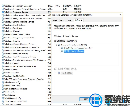Select DCOM Server Process Launcher tree item
The width and height of the screenshot is (130, 108).
(78, 48)
